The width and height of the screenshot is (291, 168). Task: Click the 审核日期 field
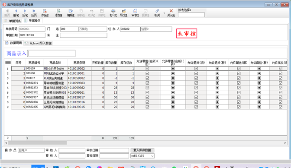coord(114,150)
